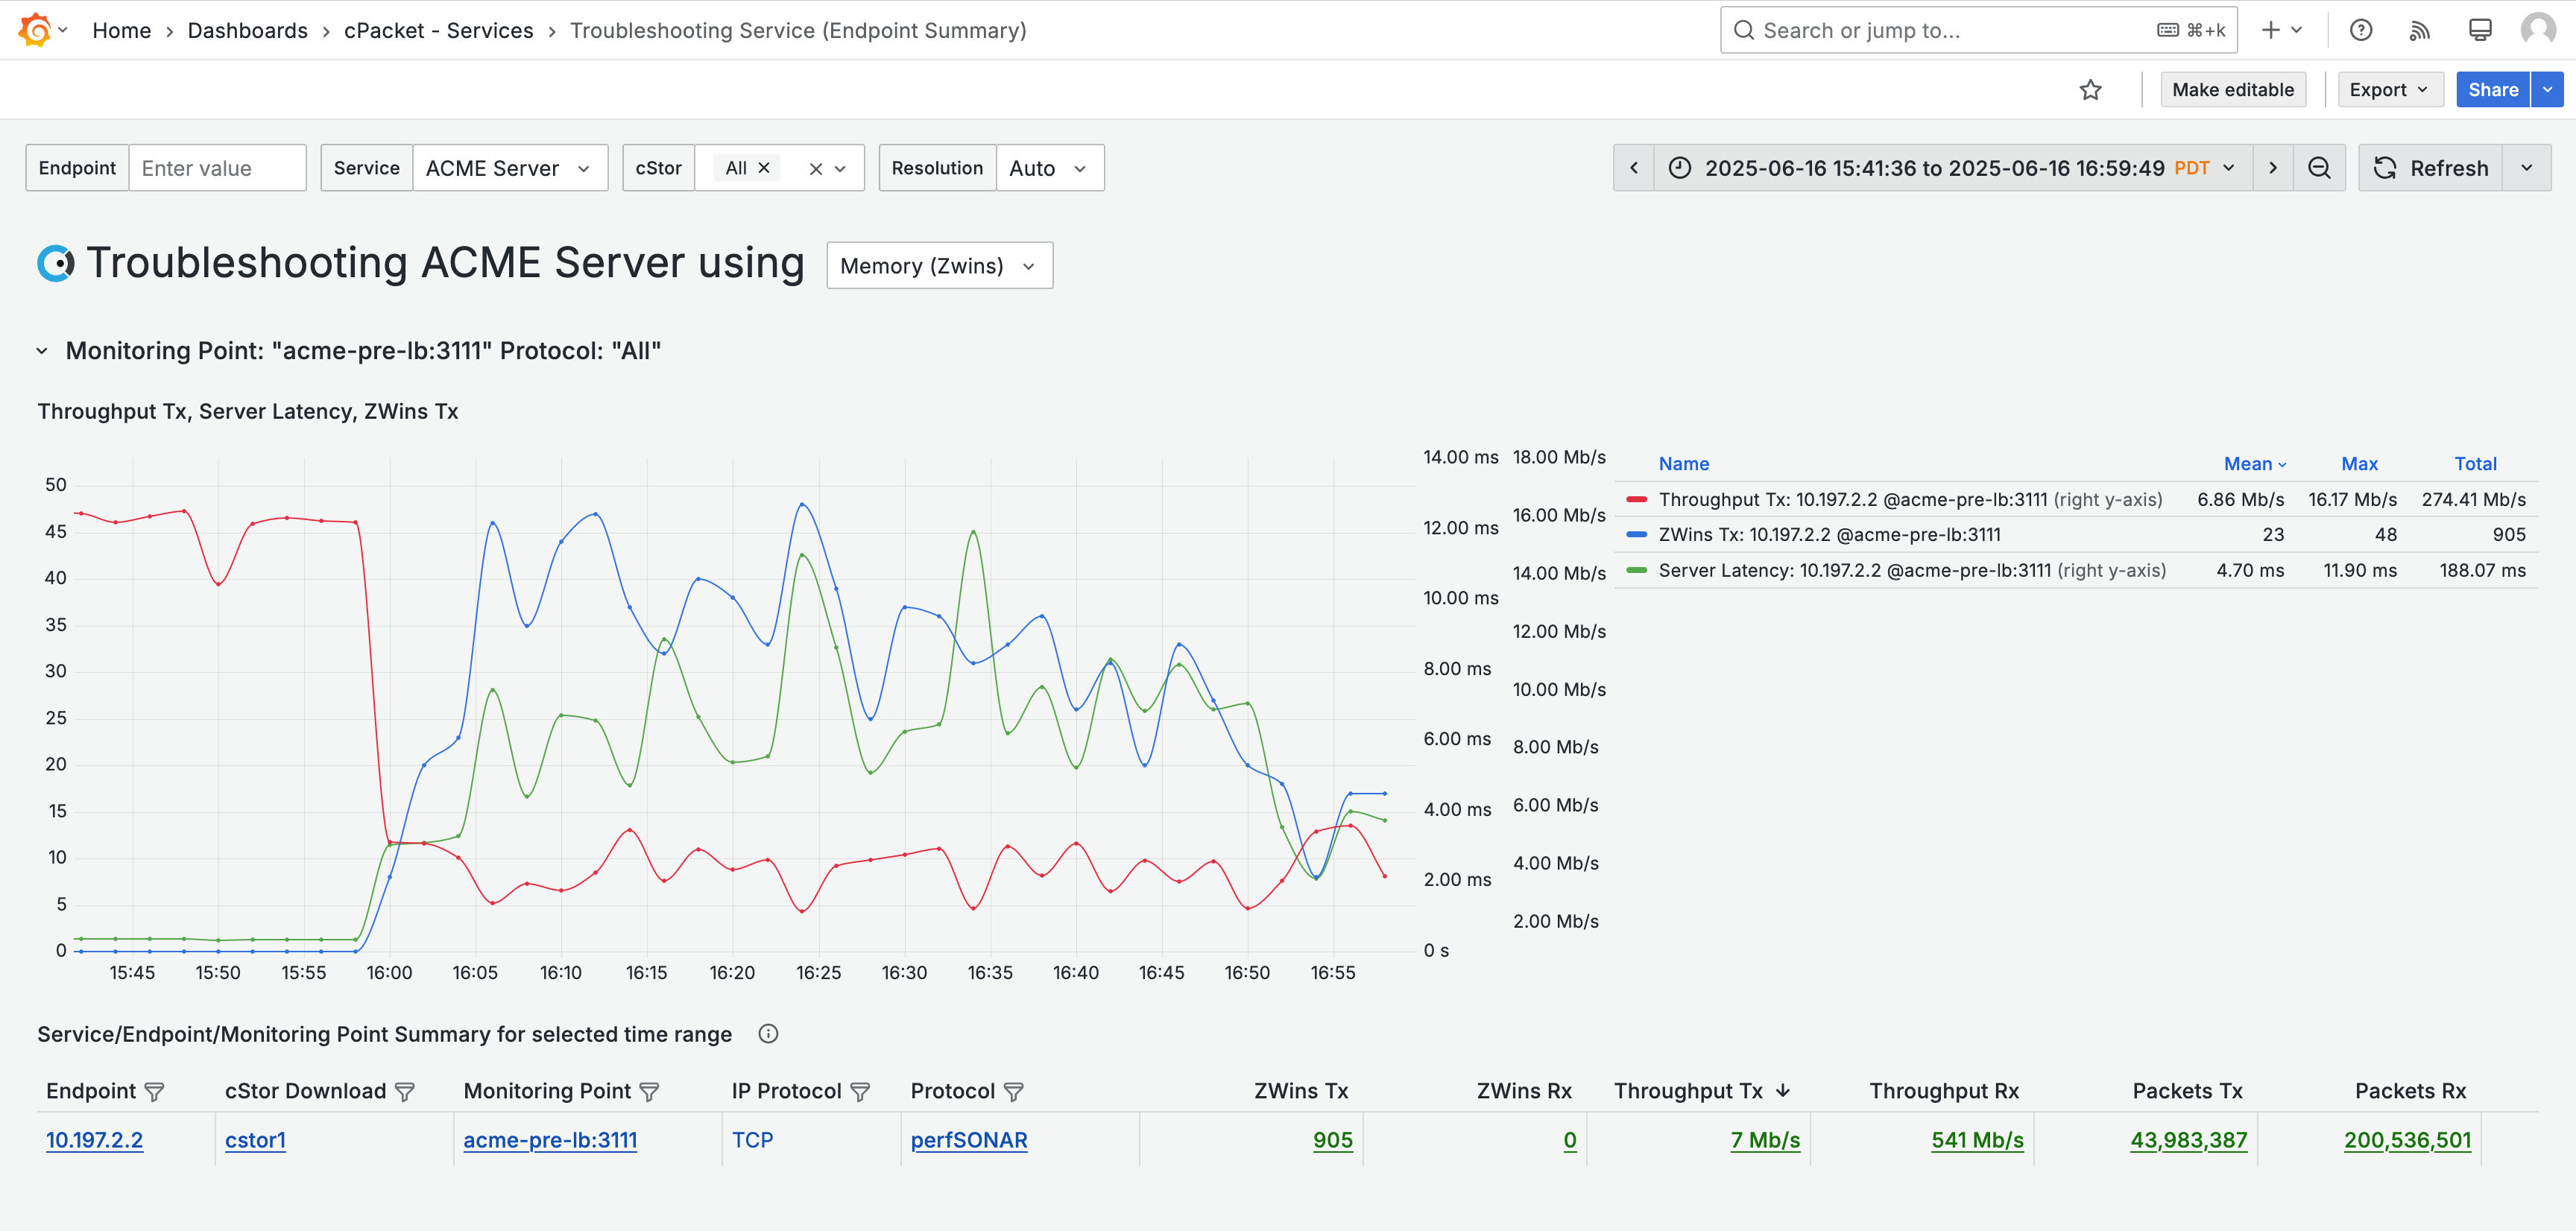Click Troubleshooting Service (Endpoint Summary) breadcrumb
The height and width of the screenshot is (1231, 2576).
click(798, 30)
